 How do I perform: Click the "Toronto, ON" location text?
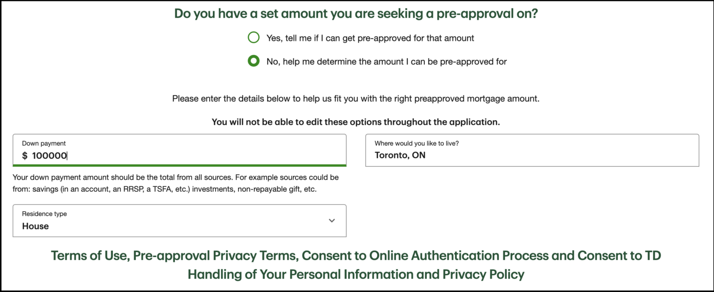[x=400, y=156]
